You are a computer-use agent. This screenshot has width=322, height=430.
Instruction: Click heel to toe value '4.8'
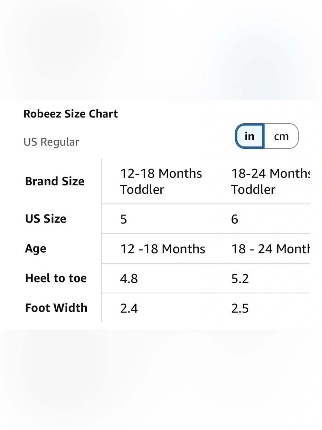click(129, 279)
